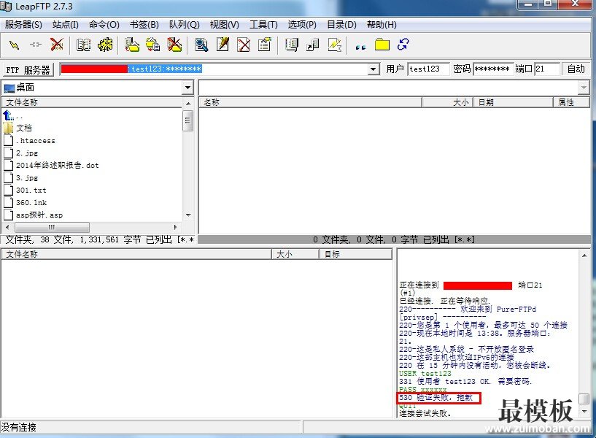
Task: Click the yellow lightning connect icon
Action: click(x=15, y=45)
